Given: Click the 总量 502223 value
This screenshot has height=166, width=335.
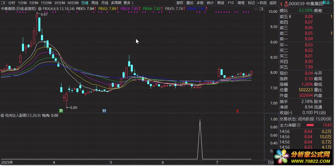Looking at the screenshot, I should click(306, 90).
